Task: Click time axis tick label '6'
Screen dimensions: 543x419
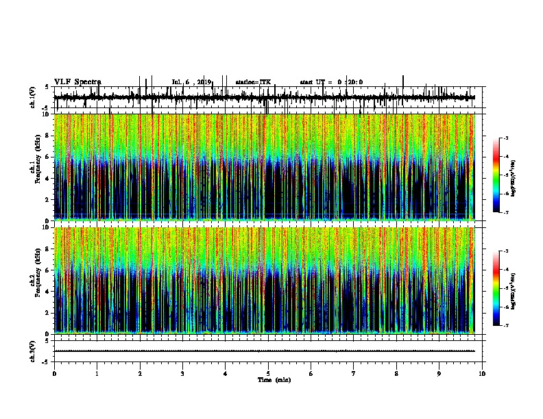Action: (311, 374)
